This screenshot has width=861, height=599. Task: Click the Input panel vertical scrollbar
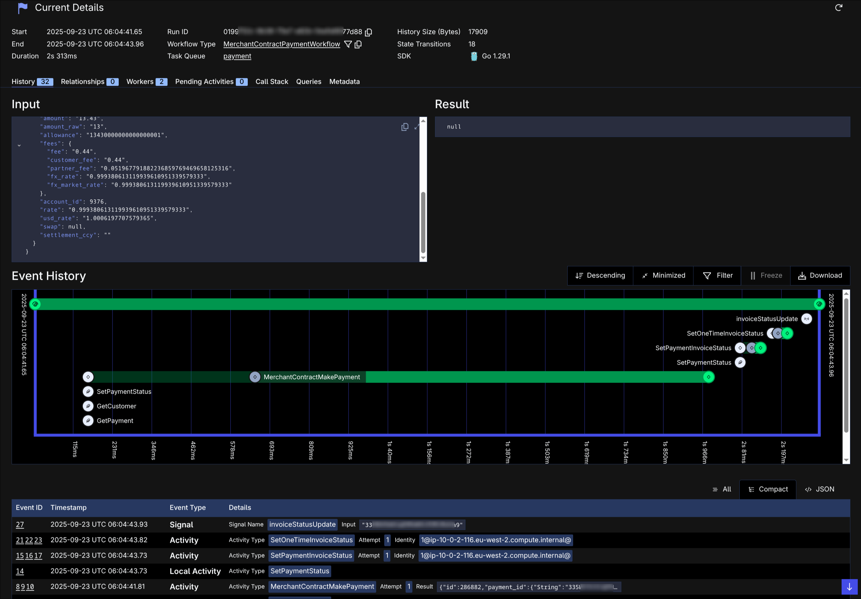pos(423,221)
